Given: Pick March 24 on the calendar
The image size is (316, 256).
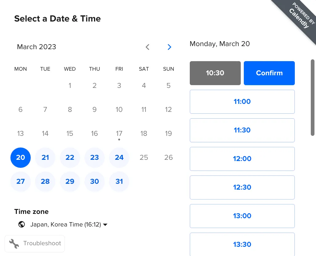Looking at the screenshot, I should pyautogui.click(x=119, y=158).
